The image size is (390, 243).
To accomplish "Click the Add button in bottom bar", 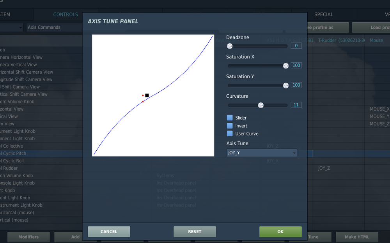I will (x=69, y=237).
